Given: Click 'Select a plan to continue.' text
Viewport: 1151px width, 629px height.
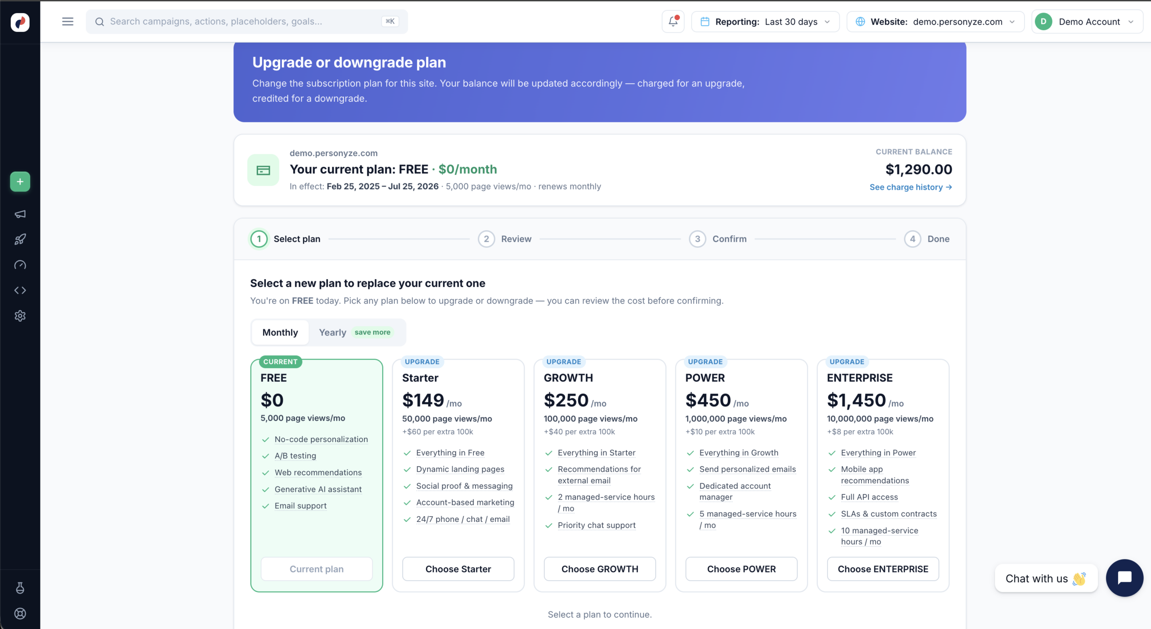Looking at the screenshot, I should click(599, 615).
